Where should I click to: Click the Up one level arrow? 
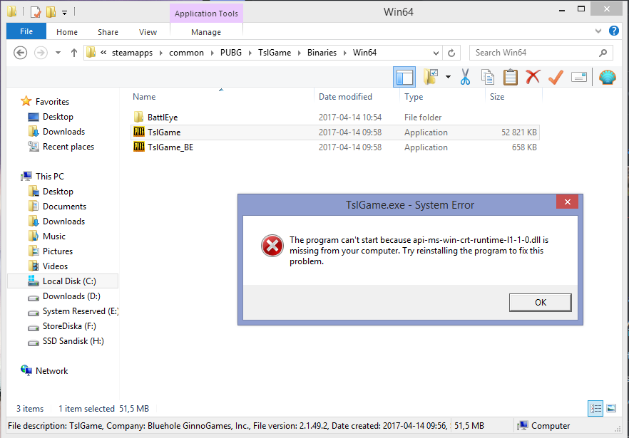click(74, 53)
